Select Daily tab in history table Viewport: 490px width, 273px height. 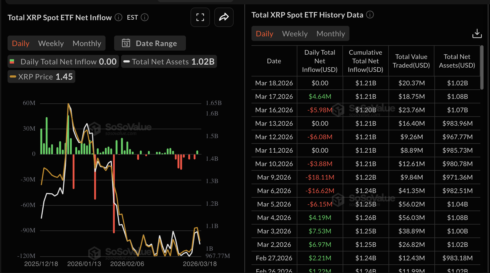[x=264, y=34]
